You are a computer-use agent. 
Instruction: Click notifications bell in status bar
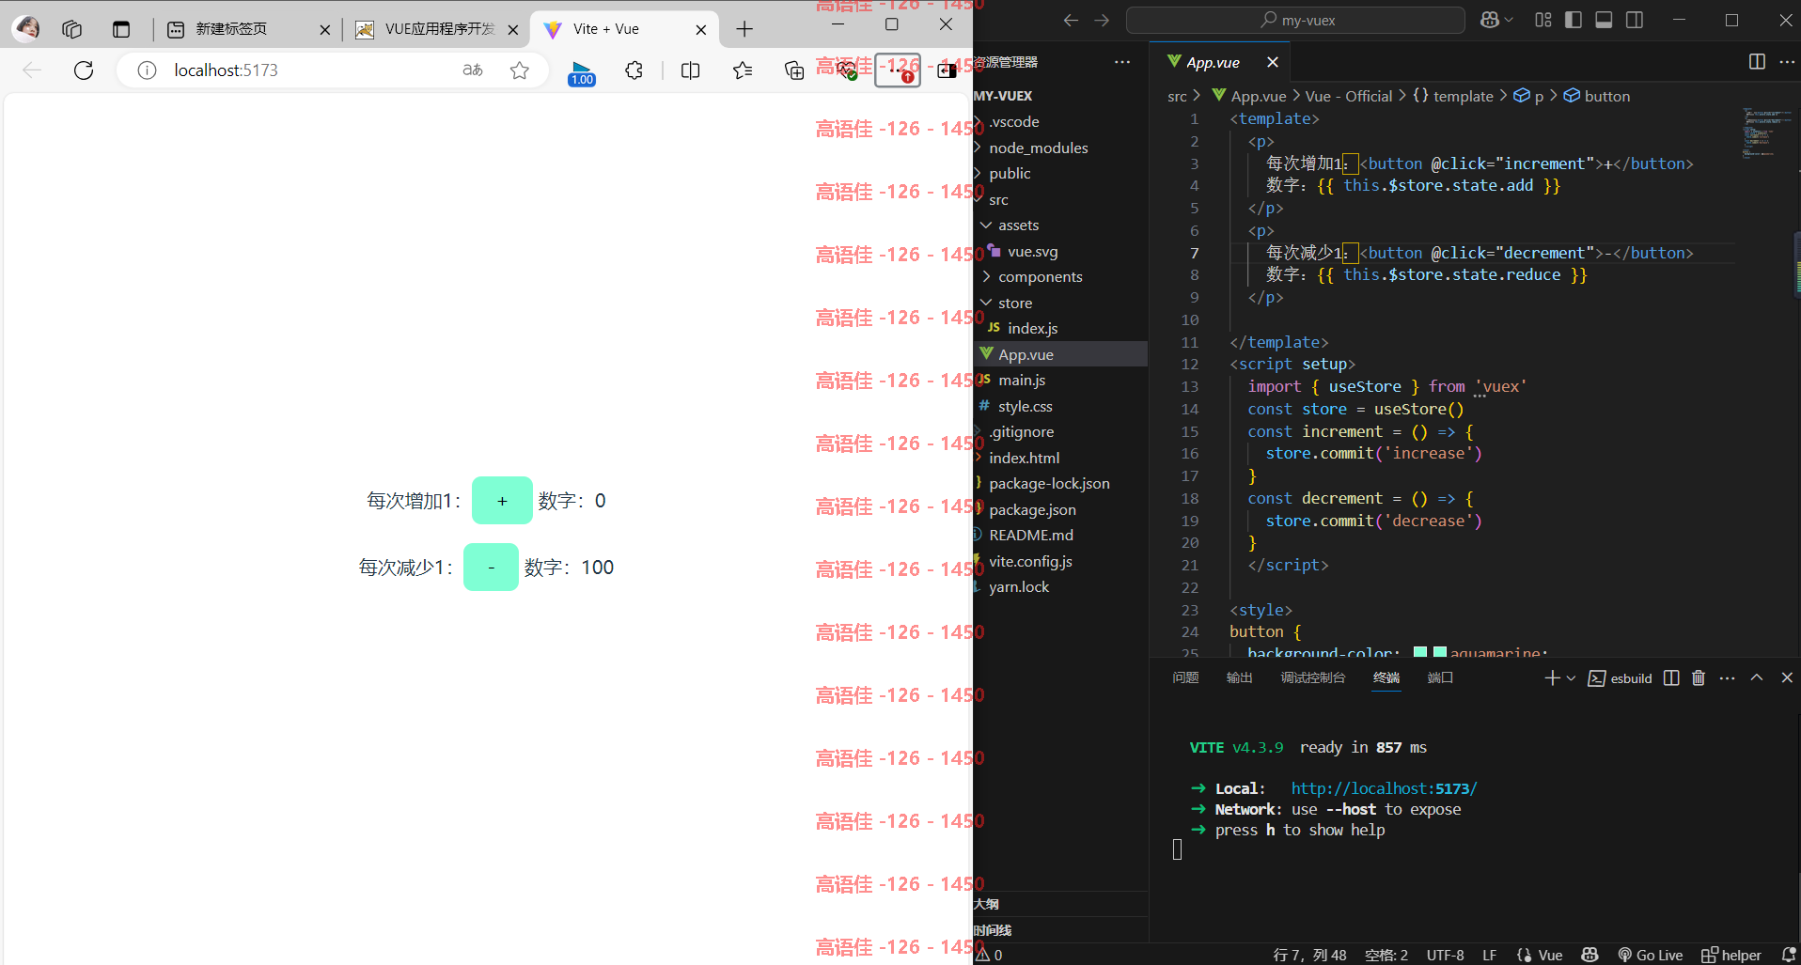click(1788, 955)
